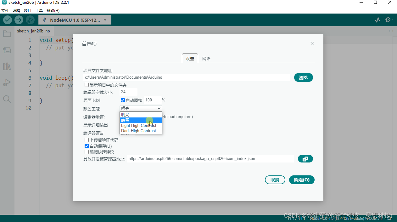Click the editor tab overflow ellipsis

coord(391,31)
